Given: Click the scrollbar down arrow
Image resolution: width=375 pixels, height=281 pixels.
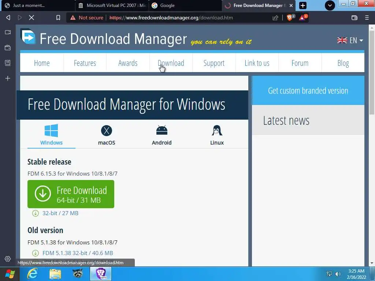Looking at the screenshot, I should pos(372,263).
